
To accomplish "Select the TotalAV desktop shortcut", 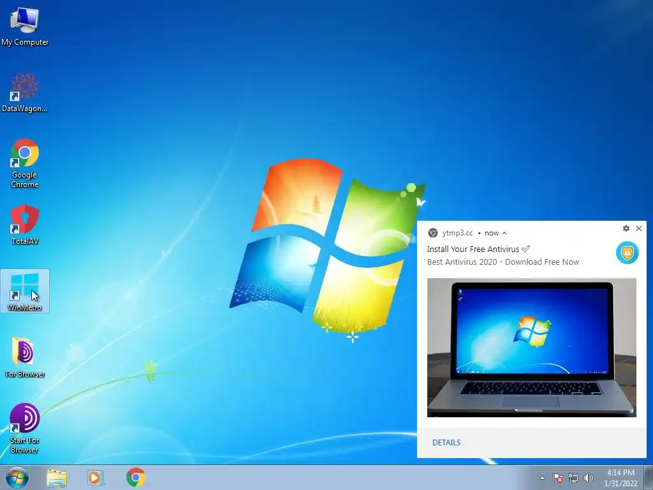I will click(25, 225).
